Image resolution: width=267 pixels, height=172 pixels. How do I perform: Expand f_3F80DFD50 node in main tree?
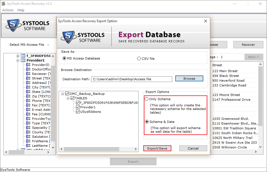click(x=18, y=56)
